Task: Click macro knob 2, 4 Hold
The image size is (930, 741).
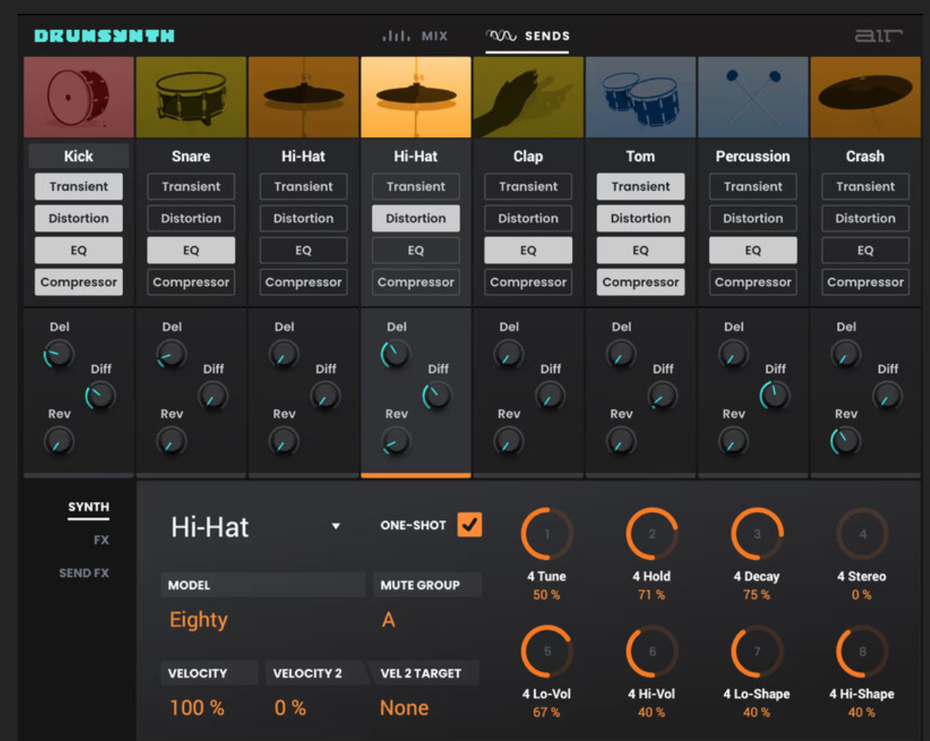Action: [651, 534]
